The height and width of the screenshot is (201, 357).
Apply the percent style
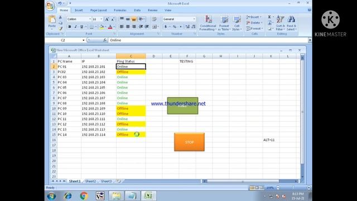pos(175,27)
